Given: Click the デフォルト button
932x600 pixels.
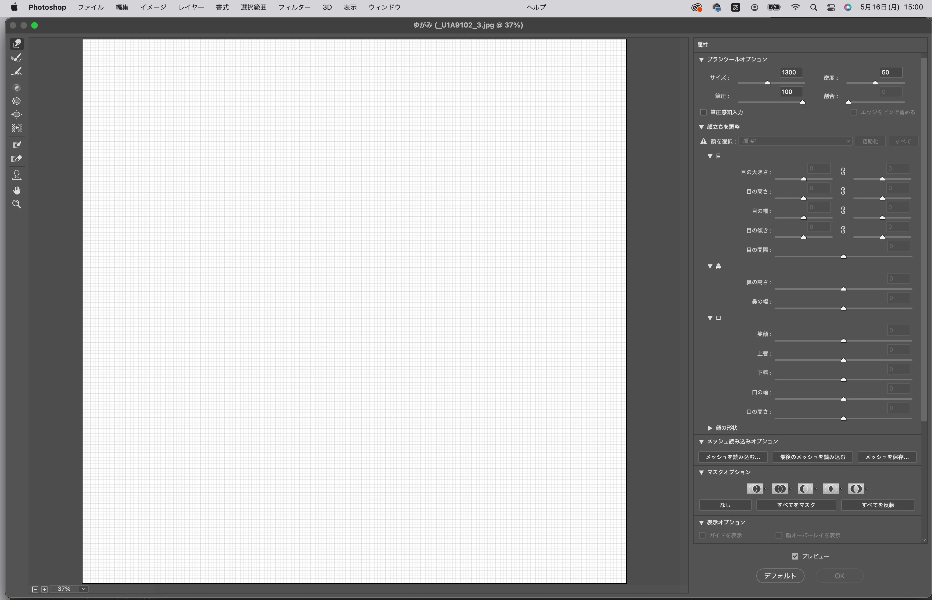Looking at the screenshot, I should point(780,576).
